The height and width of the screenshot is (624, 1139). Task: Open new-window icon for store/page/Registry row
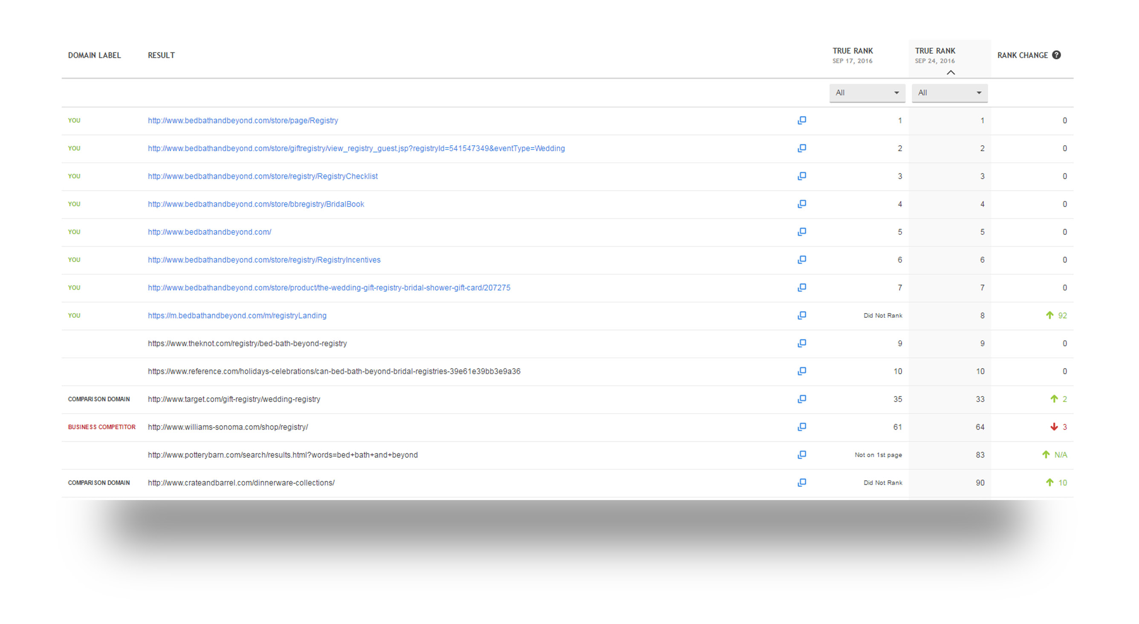(x=802, y=120)
